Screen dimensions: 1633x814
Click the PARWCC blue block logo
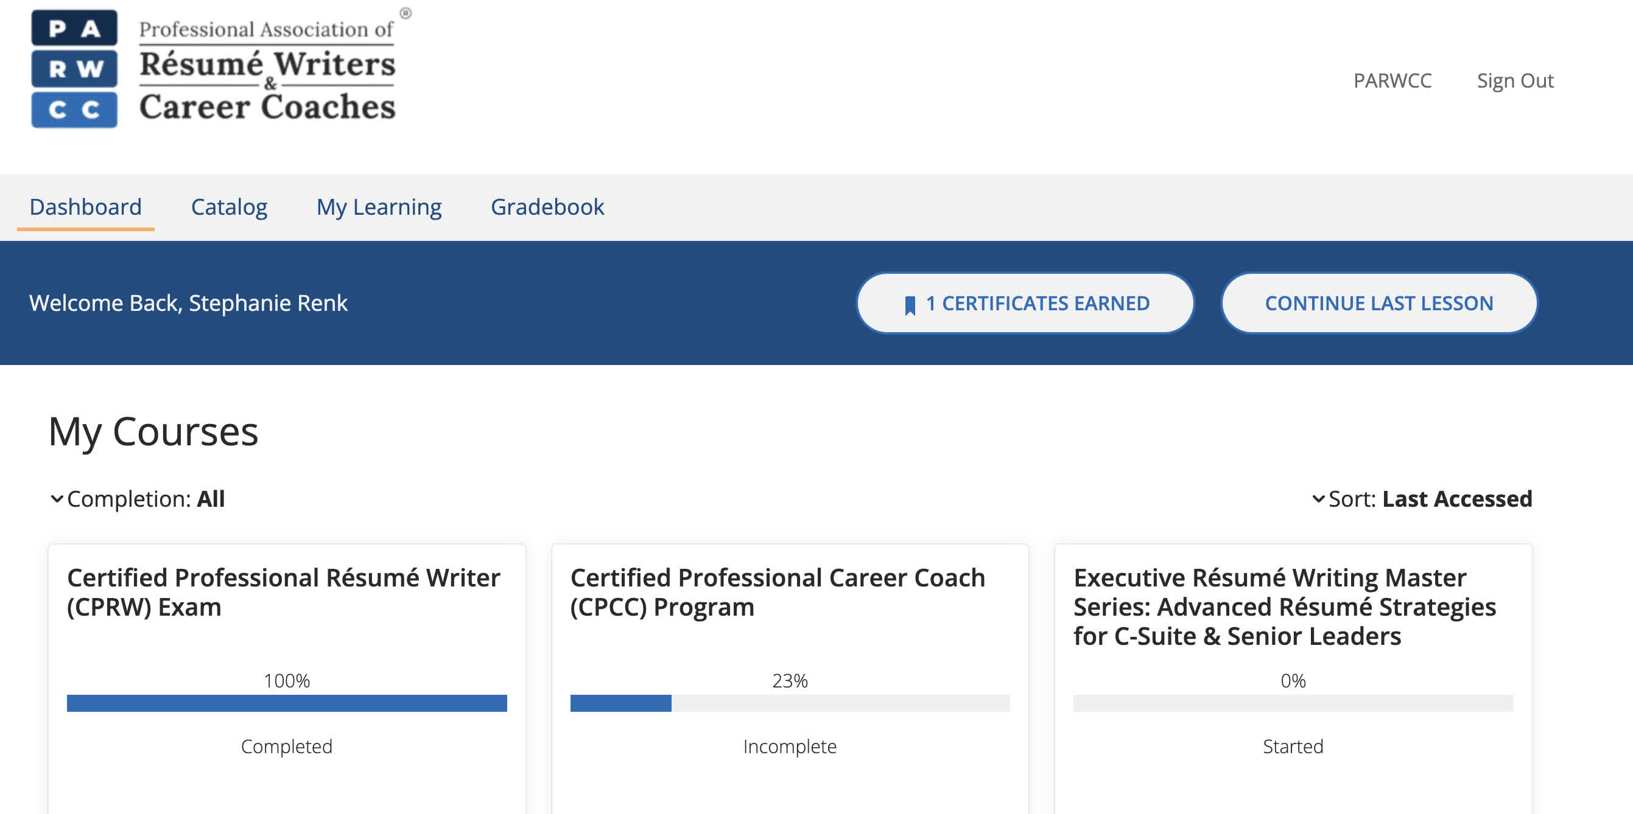[74, 68]
